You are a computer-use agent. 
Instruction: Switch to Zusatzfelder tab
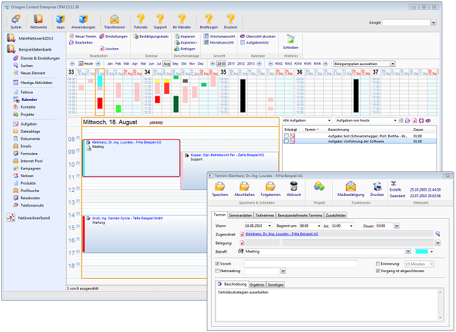(x=335, y=215)
